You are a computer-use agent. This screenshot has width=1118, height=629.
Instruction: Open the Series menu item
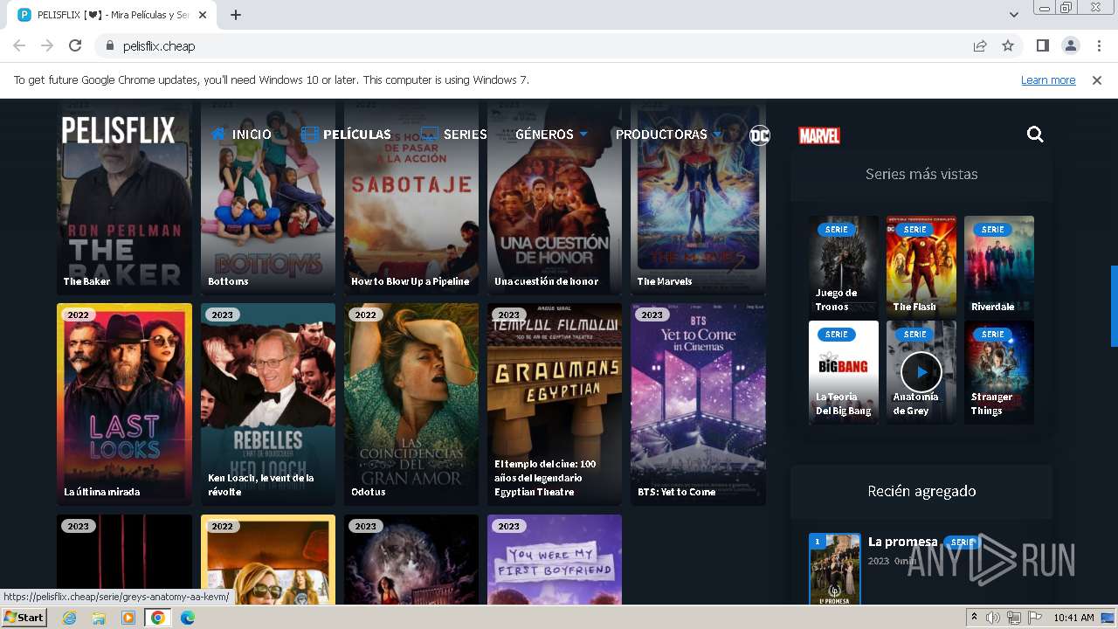[454, 135]
